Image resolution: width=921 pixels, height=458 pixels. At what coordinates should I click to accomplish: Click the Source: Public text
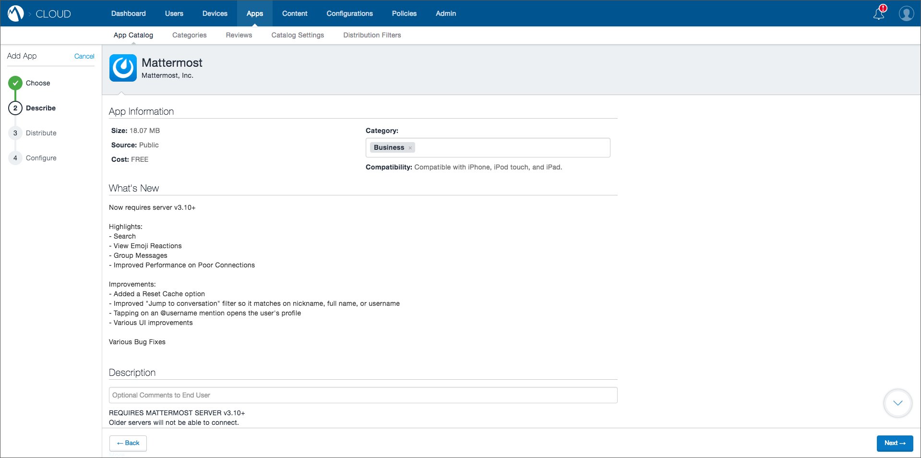(x=135, y=145)
